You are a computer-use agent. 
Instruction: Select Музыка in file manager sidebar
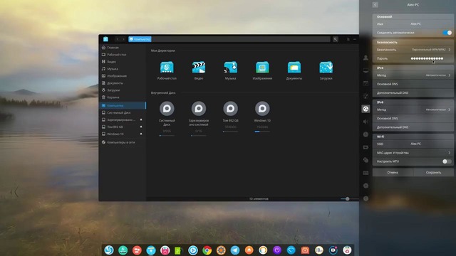[123, 69]
